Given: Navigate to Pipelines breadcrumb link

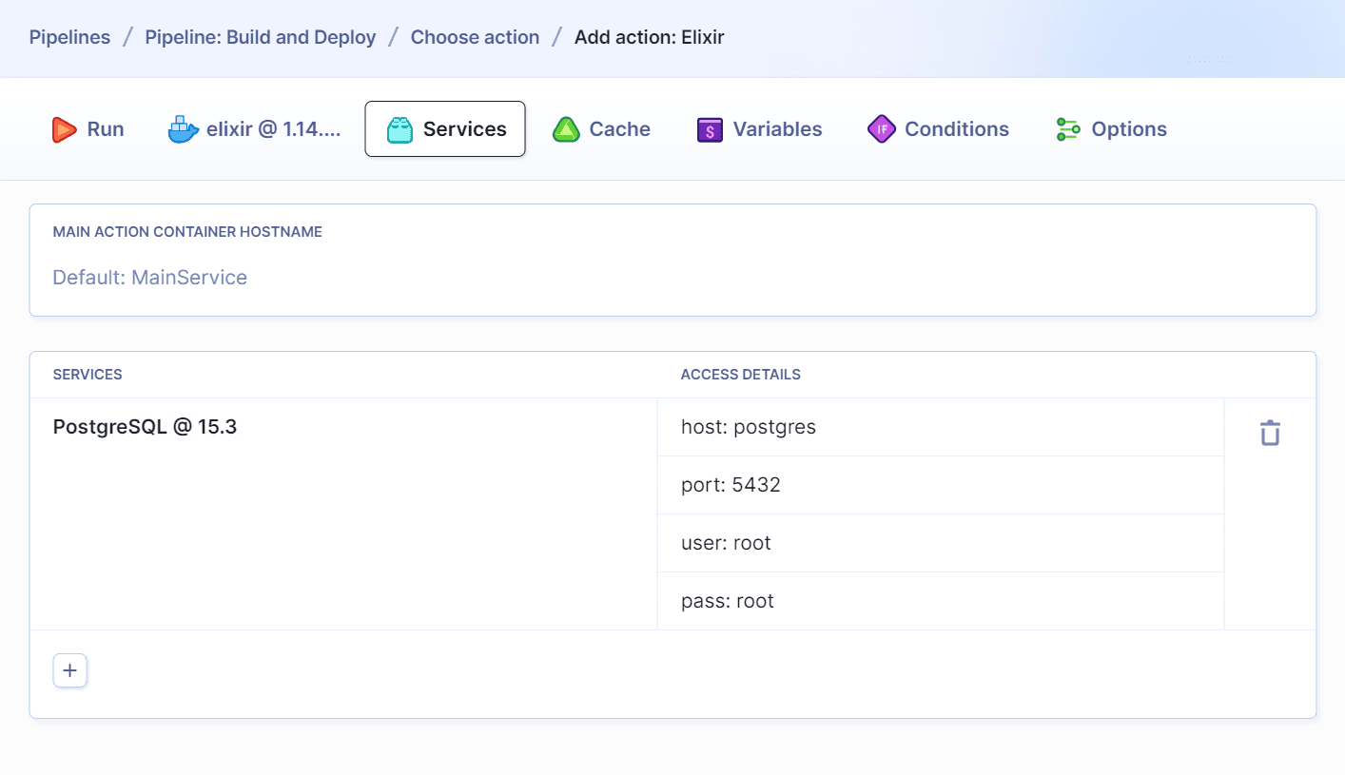Looking at the screenshot, I should point(69,36).
